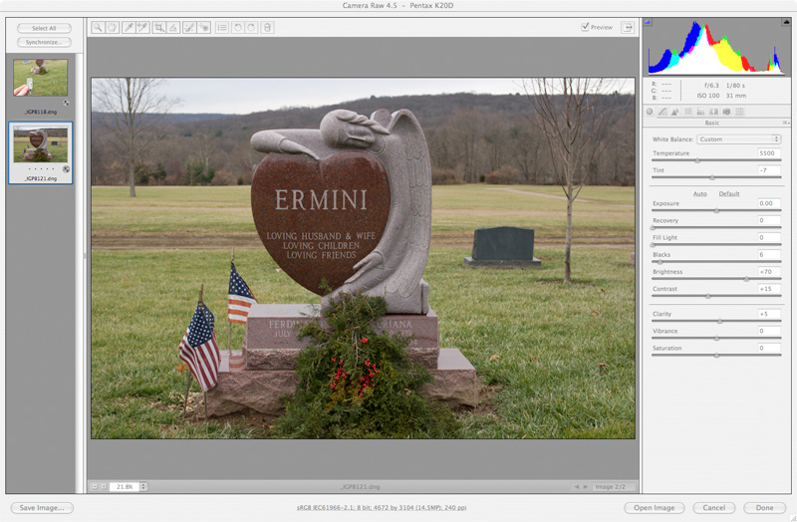Toggle full screen mode icon
The width and height of the screenshot is (797, 522).
[628, 27]
